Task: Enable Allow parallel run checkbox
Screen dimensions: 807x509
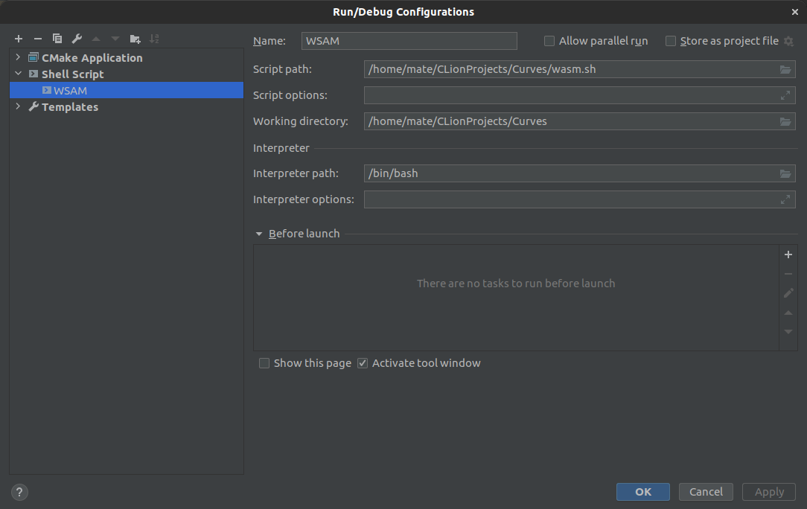Action: point(549,41)
